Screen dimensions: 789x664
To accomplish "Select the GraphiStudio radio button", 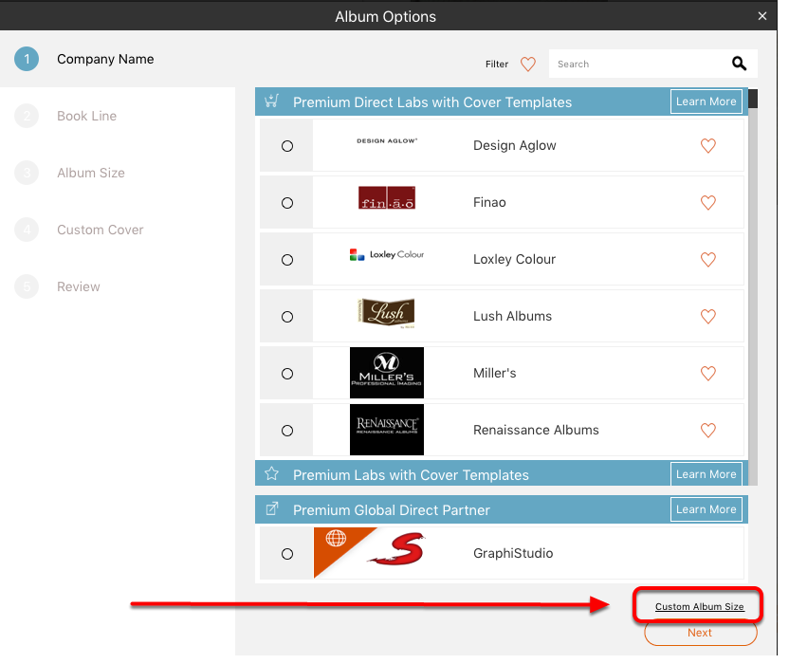I will [287, 554].
